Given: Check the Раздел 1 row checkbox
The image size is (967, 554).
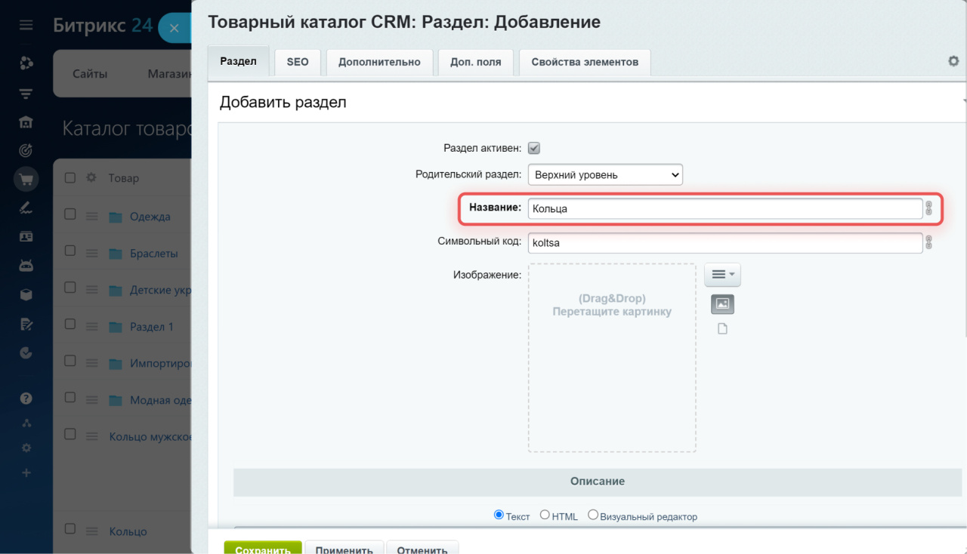Looking at the screenshot, I should (70, 324).
